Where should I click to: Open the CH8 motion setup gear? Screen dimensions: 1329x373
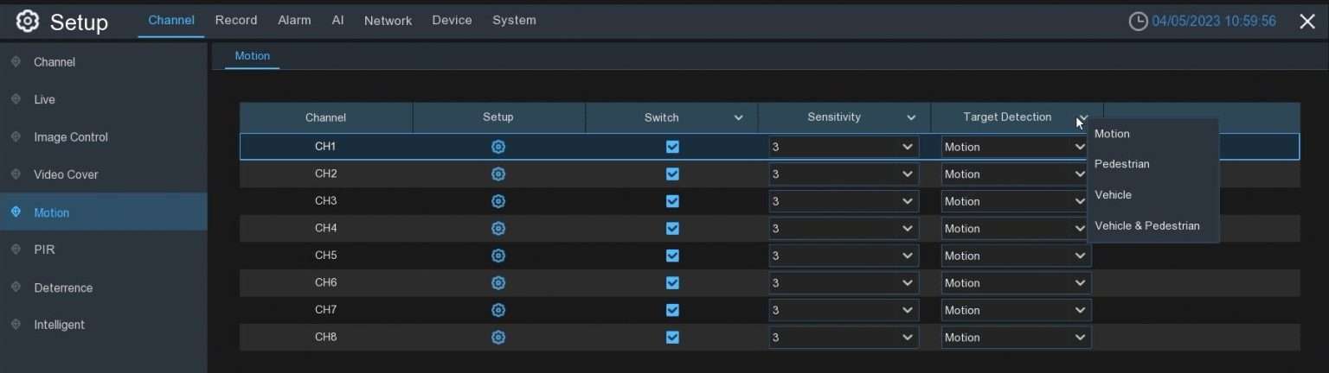point(498,338)
